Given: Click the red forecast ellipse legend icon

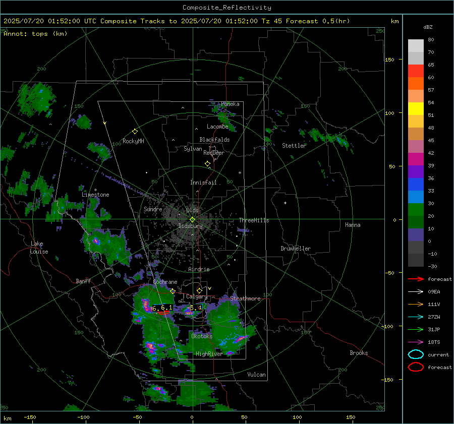Looking at the screenshot, I should (416, 367).
